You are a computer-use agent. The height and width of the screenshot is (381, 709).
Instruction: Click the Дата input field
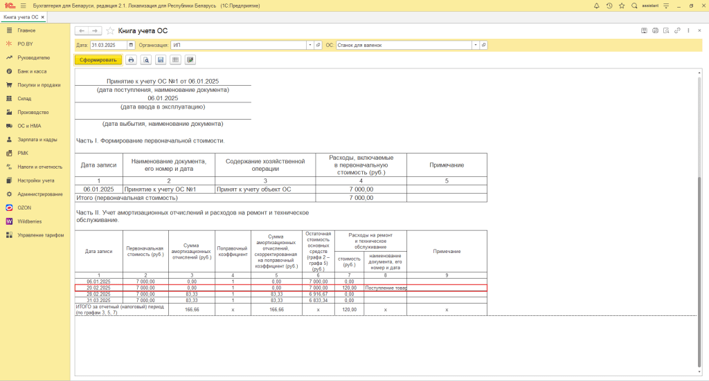[108, 45]
